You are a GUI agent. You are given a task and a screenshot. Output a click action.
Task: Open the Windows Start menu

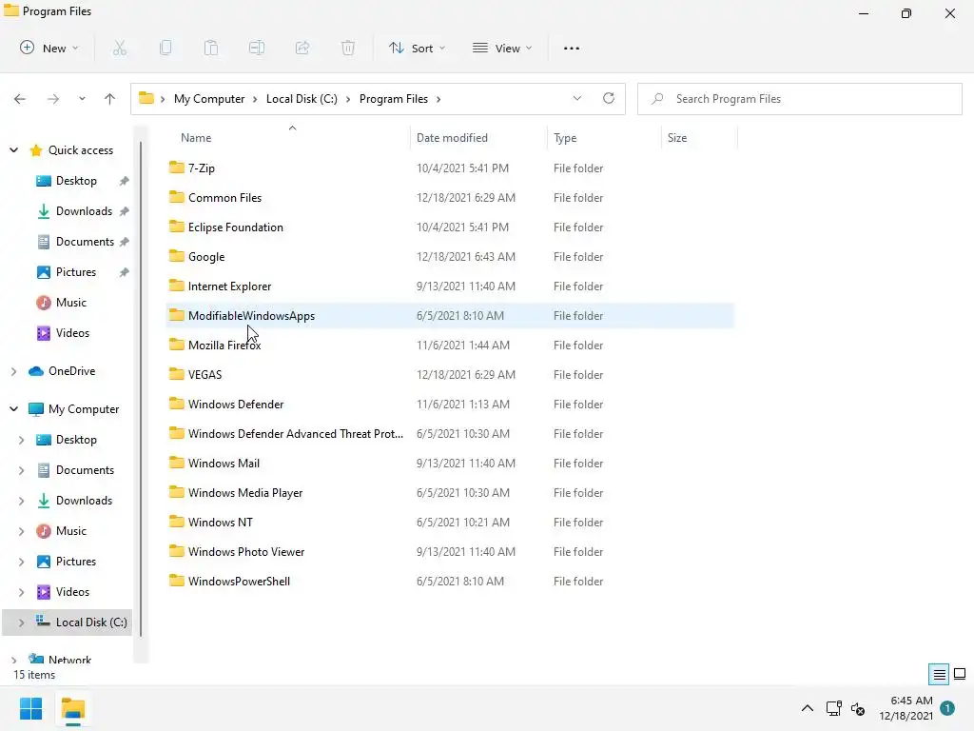[30, 708]
